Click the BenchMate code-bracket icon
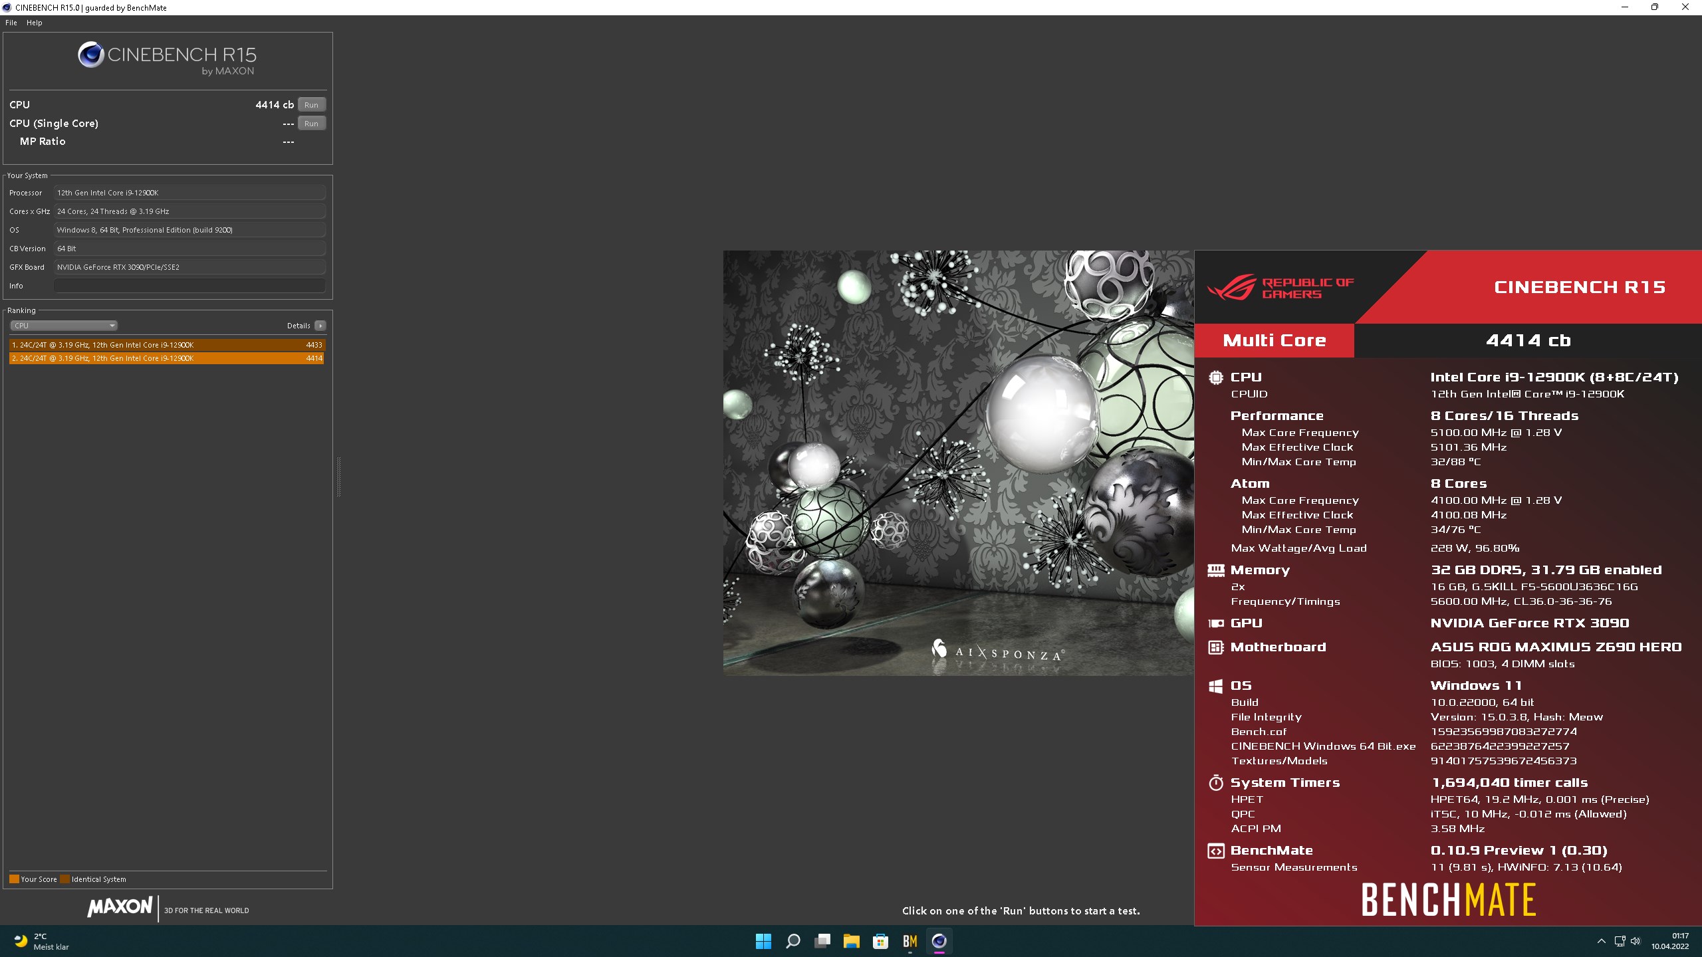 [1215, 851]
